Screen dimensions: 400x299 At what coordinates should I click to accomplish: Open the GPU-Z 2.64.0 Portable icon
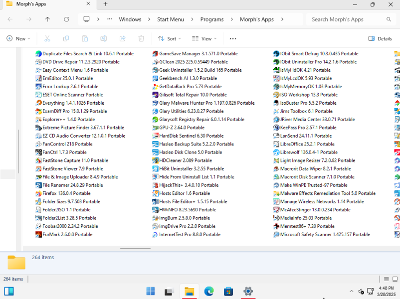point(155,128)
